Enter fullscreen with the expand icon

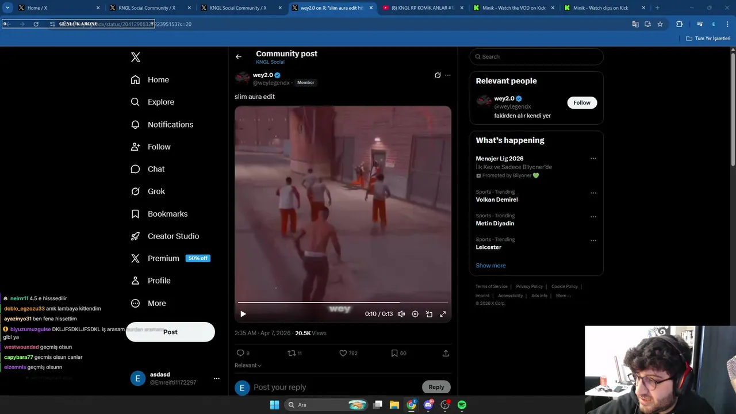(443, 314)
